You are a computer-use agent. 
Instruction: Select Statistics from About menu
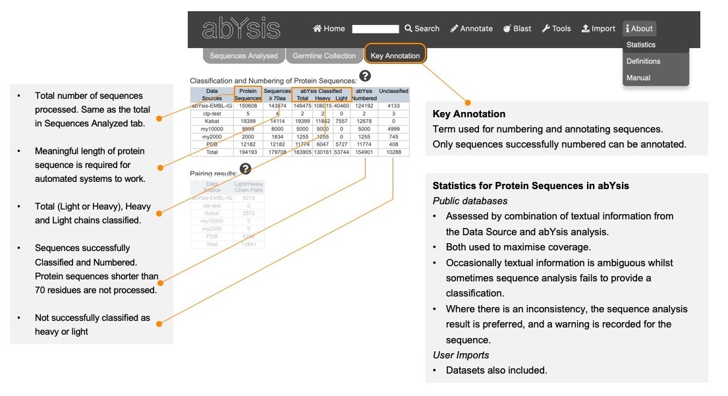click(x=641, y=45)
